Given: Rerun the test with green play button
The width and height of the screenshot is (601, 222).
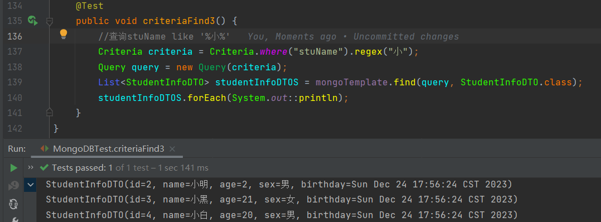Looking at the screenshot, I should pos(14,168).
